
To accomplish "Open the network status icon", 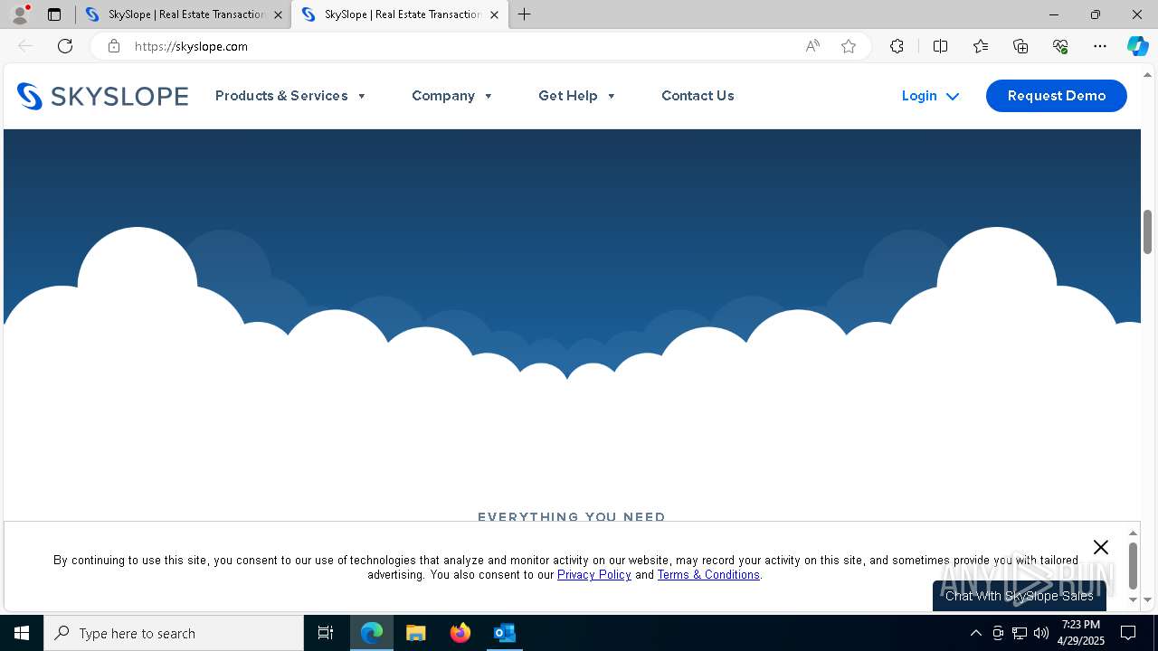I will click(1020, 633).
